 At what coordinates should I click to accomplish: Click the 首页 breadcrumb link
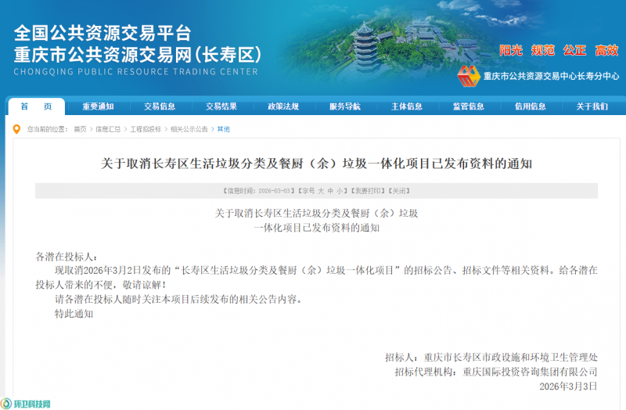80,129
